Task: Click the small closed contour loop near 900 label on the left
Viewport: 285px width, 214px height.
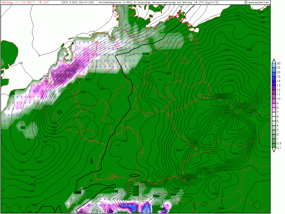Action: coord(59,112)
